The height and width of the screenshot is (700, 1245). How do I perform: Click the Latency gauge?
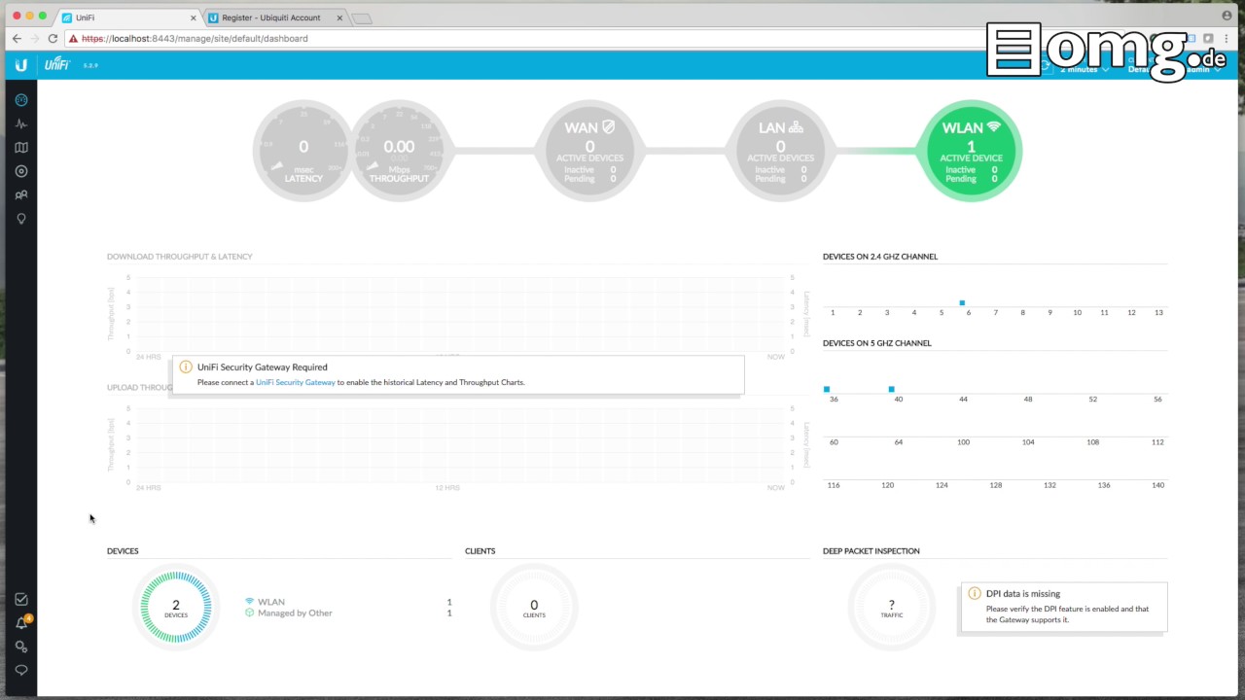coord(303,151)
